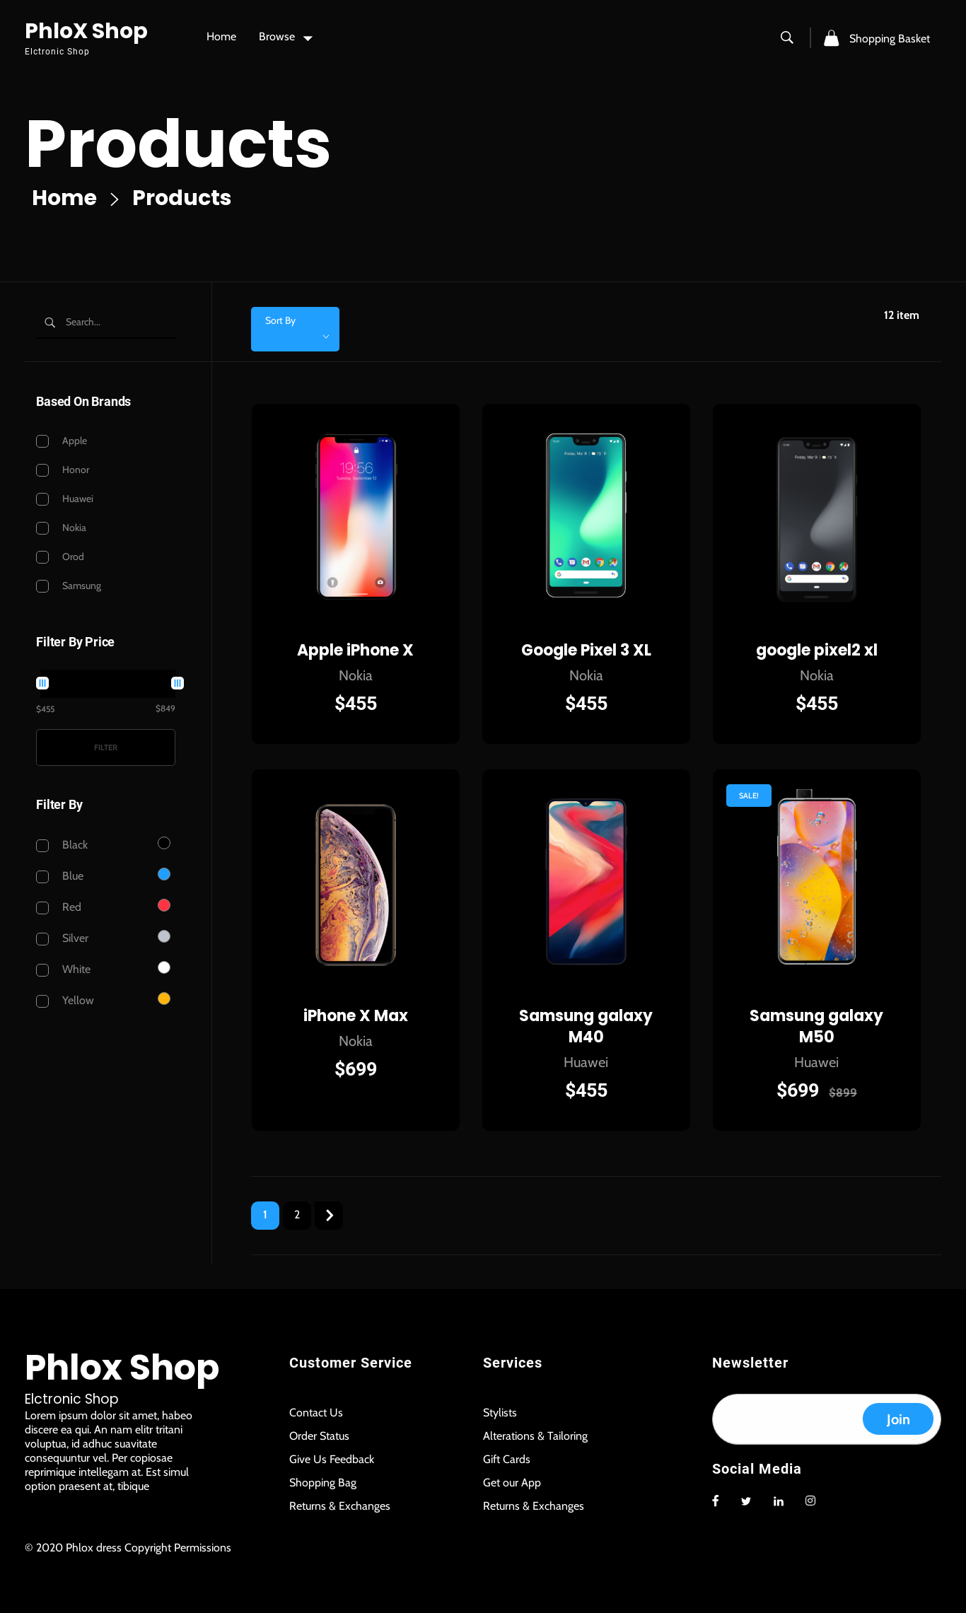Screen dimensions: 966x1613
Task: Check the Apple brand checkbox
Action: (x=42, y=441)
